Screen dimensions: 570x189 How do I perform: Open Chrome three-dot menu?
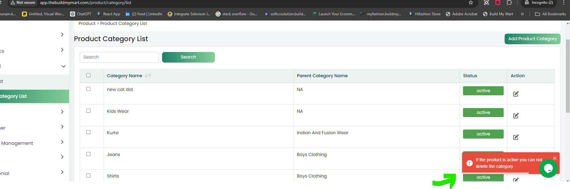[564, 2]
